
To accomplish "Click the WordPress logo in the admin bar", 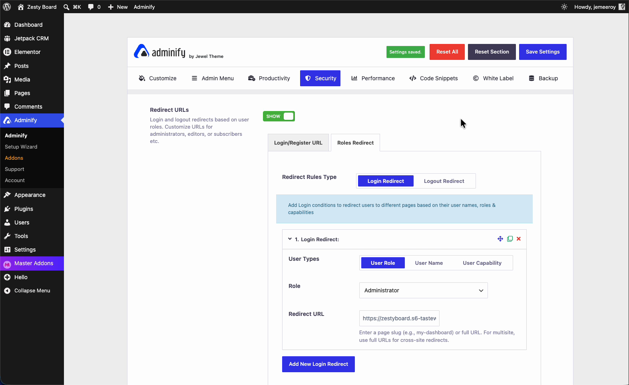I will [x=7, y=7].
